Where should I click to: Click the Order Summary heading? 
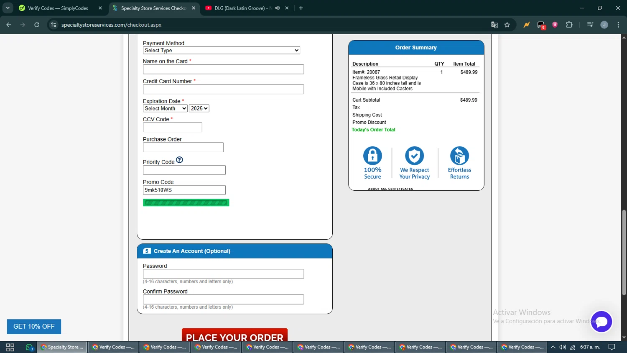tap(416, 48)
